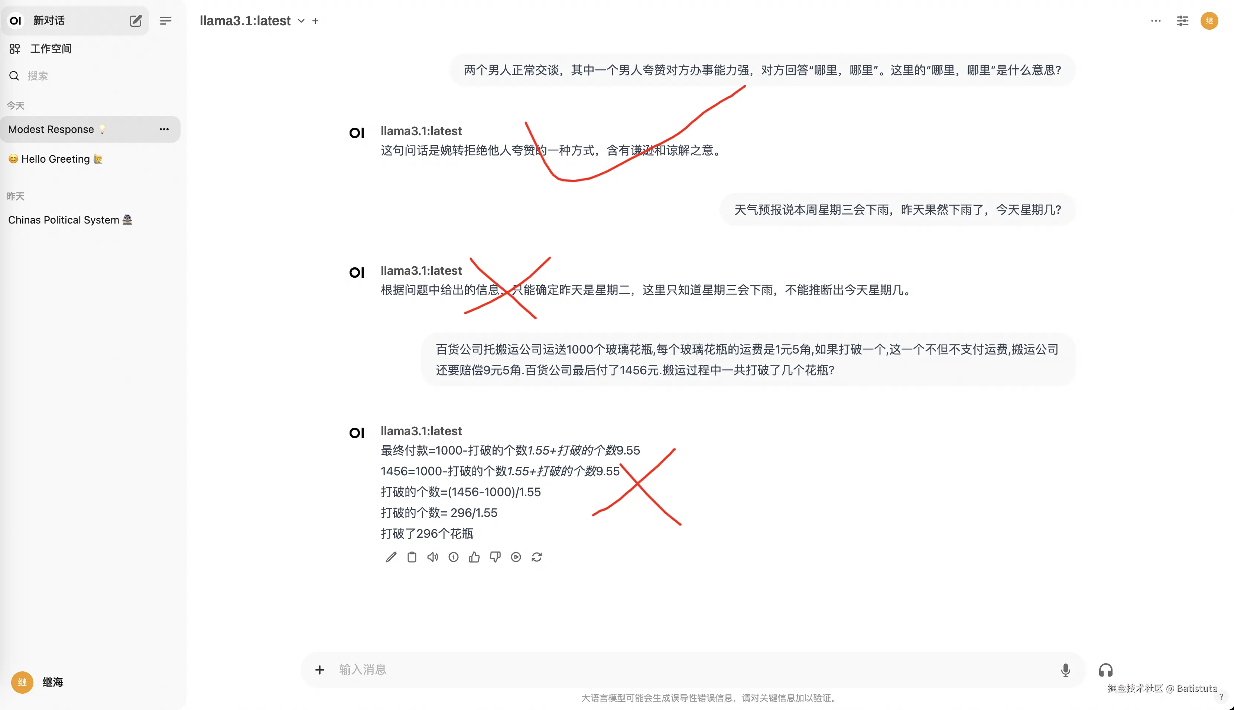Give thumbs up to the response
1234x710 pixels.
point(474,557)
